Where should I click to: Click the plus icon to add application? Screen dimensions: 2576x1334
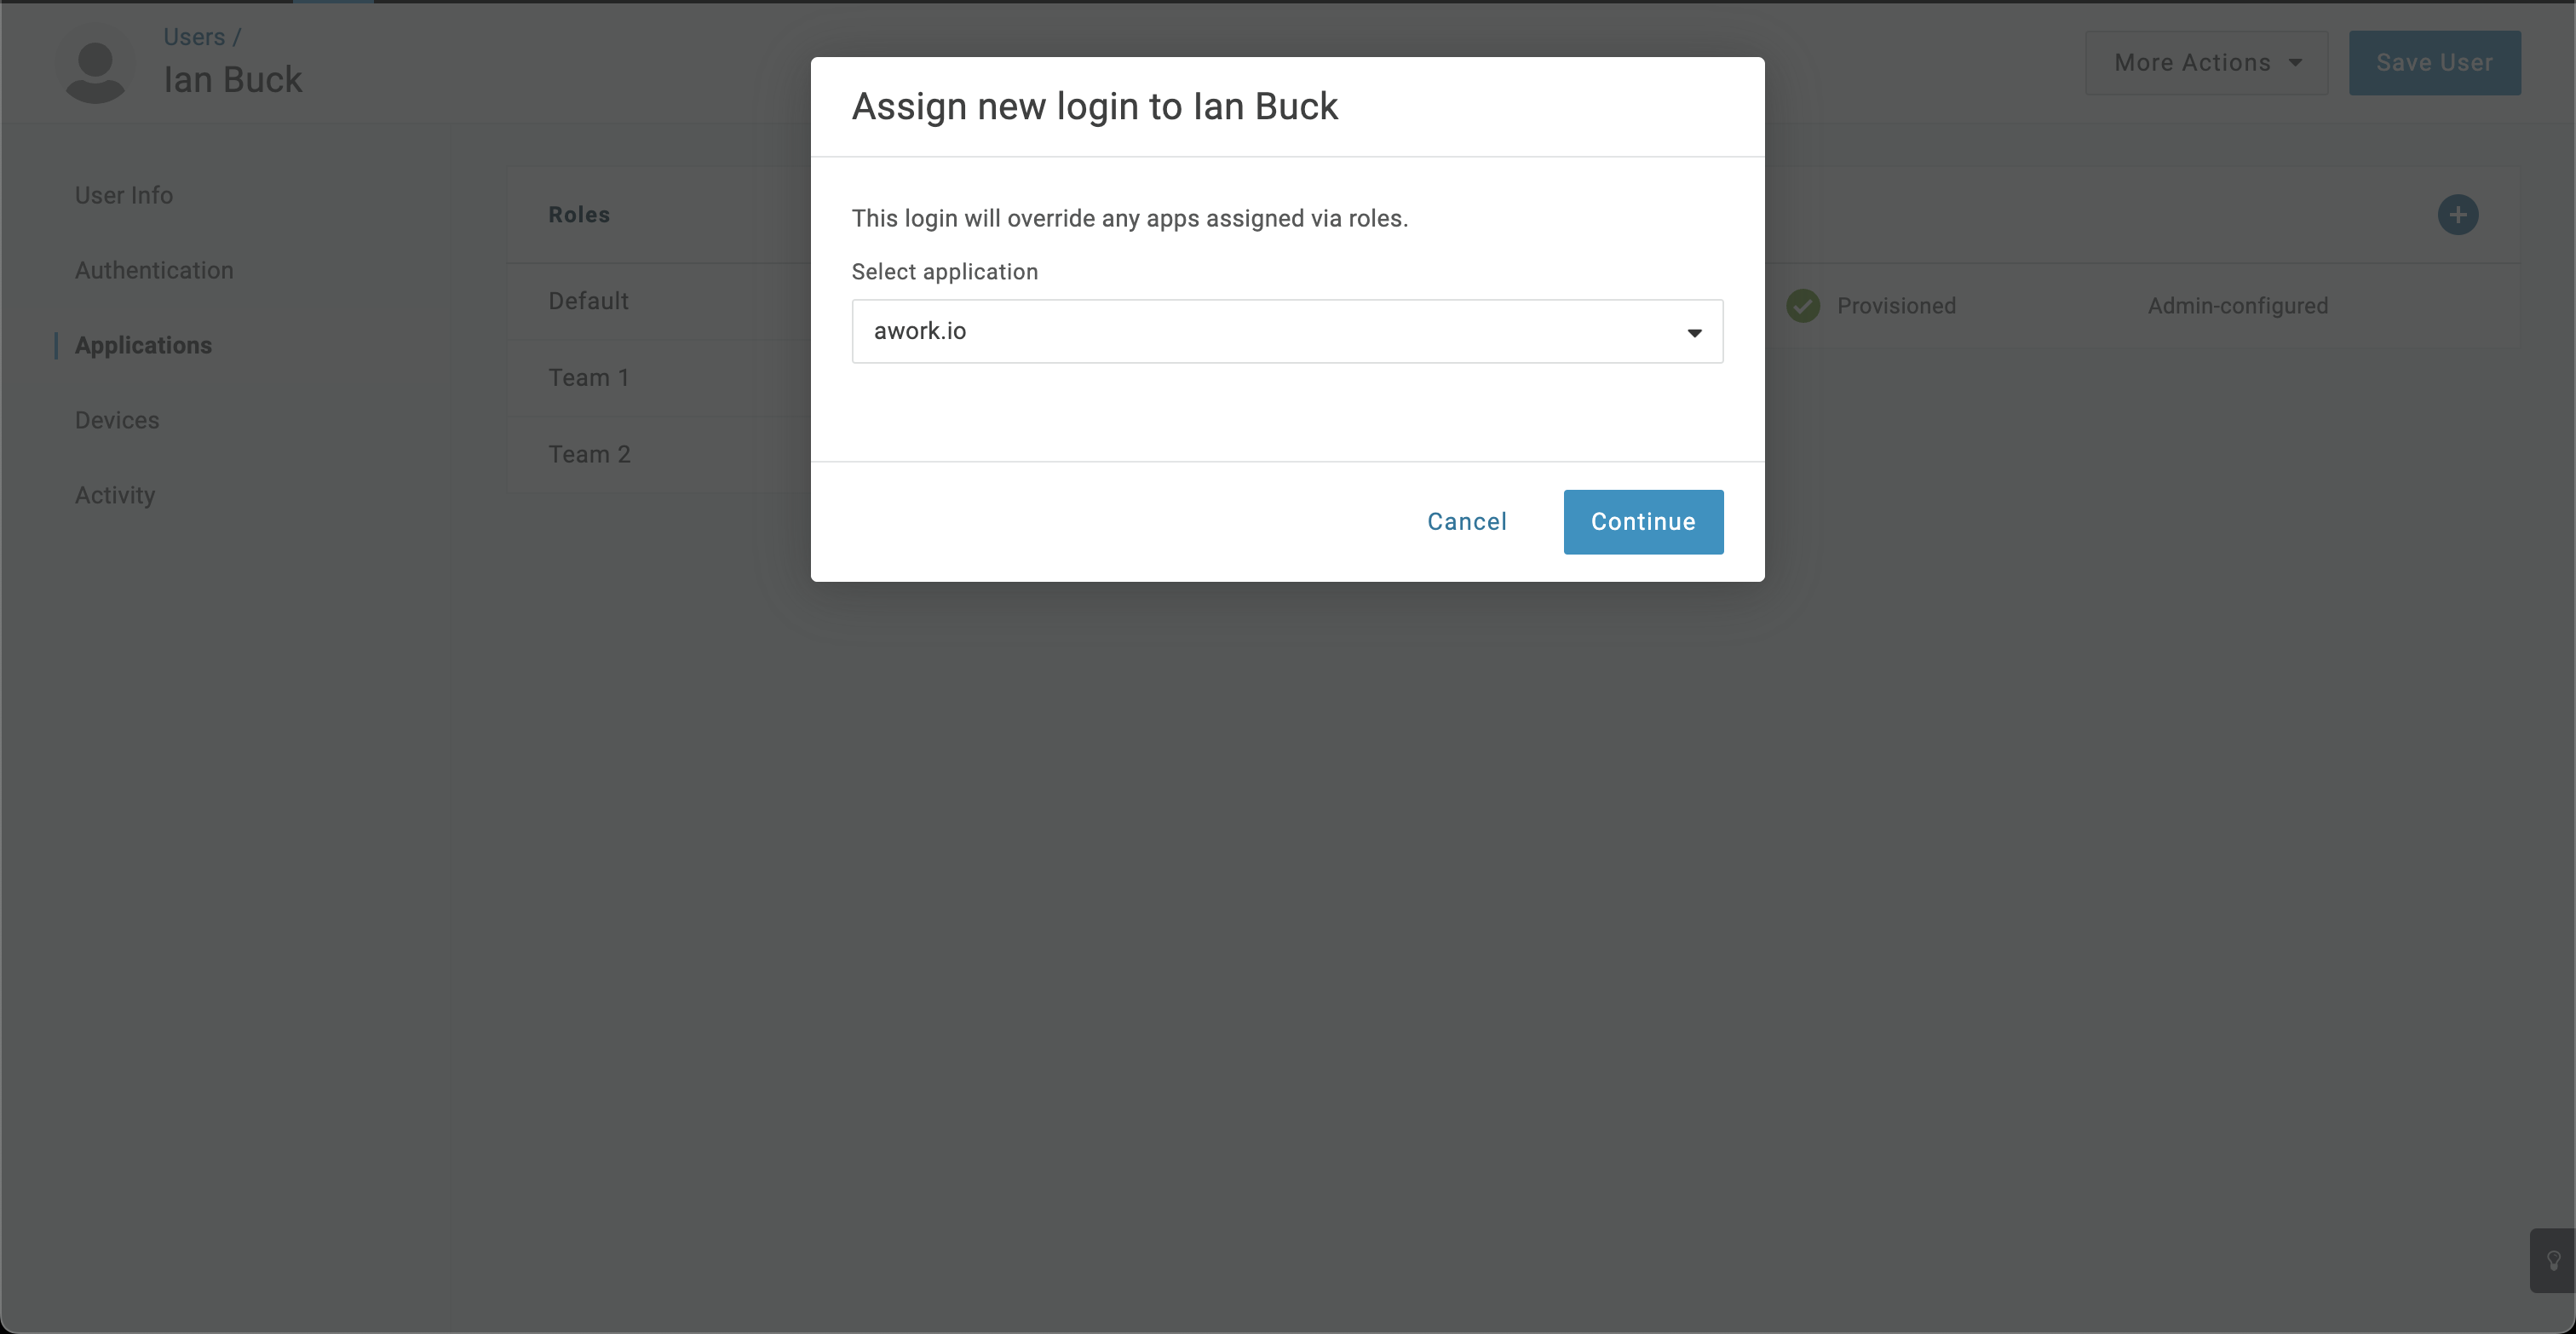tap(2457, 214)
